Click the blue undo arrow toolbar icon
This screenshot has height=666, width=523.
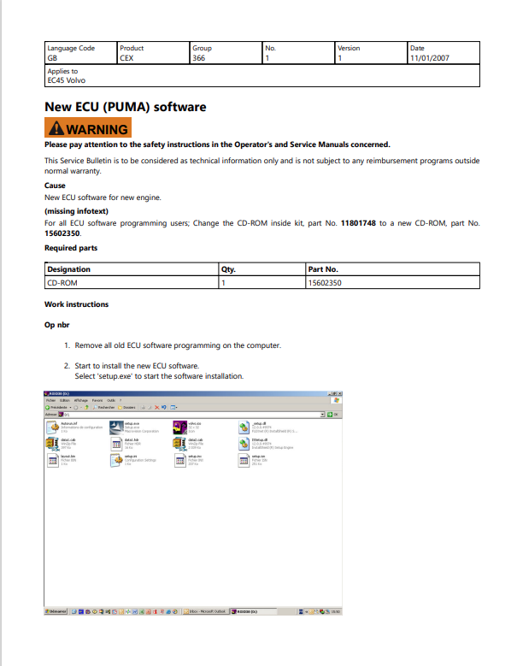[164, 407]
